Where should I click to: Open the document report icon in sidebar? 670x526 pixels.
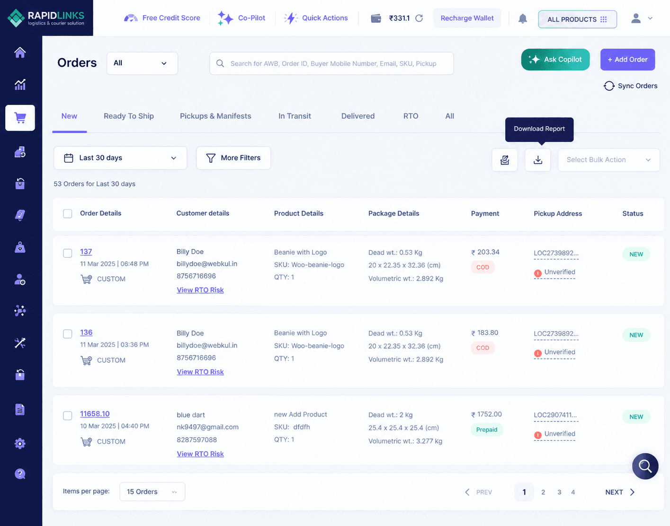tap(20, 410)
